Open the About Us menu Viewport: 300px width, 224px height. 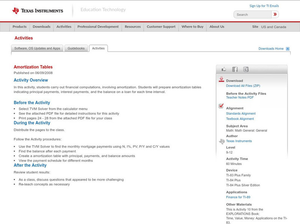217,27
